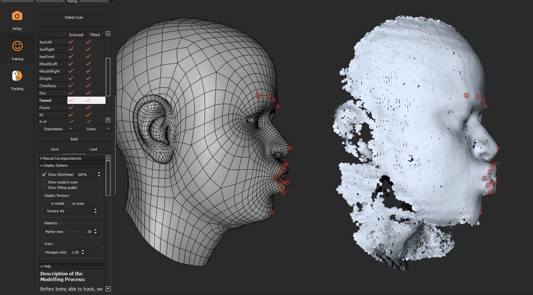Click the nose tip marker on wireframe model
This screenshot has width=533, height=295.
[x=290, y=148]
